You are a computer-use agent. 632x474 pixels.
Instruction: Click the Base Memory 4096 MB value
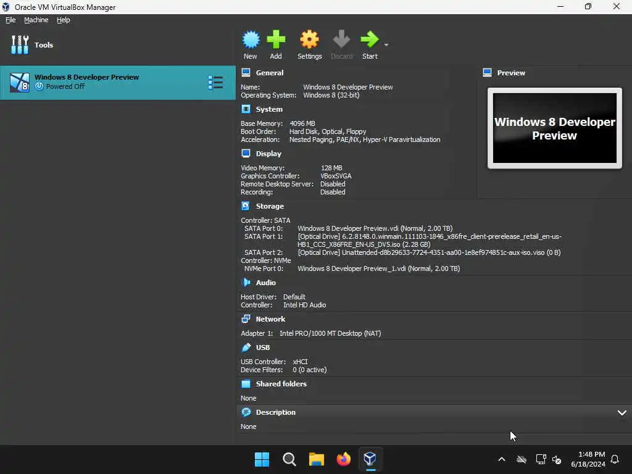coord(302,123)
